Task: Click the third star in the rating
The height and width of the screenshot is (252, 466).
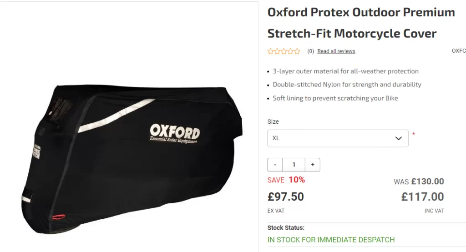Action: click(x=284, y=51)
